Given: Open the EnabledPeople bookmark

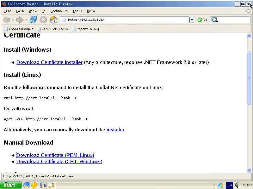Looking at the screenshot, I should 19,29.
